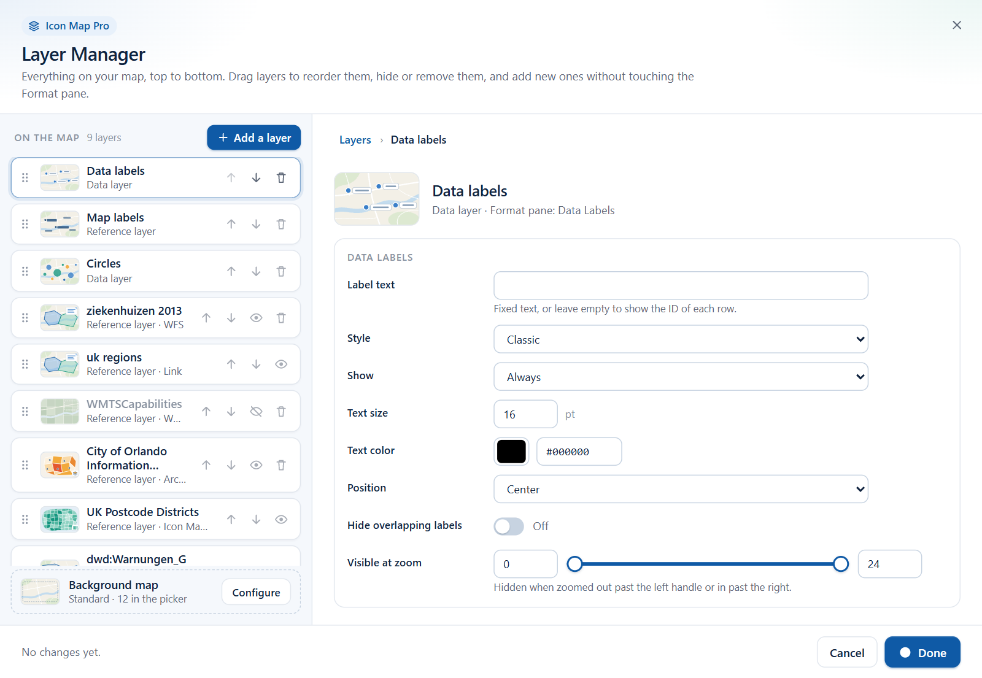Move UK Postcode Districts layer up
This screenshot has height=678, width=982.
pyautogui.click(x=231, y=520)
